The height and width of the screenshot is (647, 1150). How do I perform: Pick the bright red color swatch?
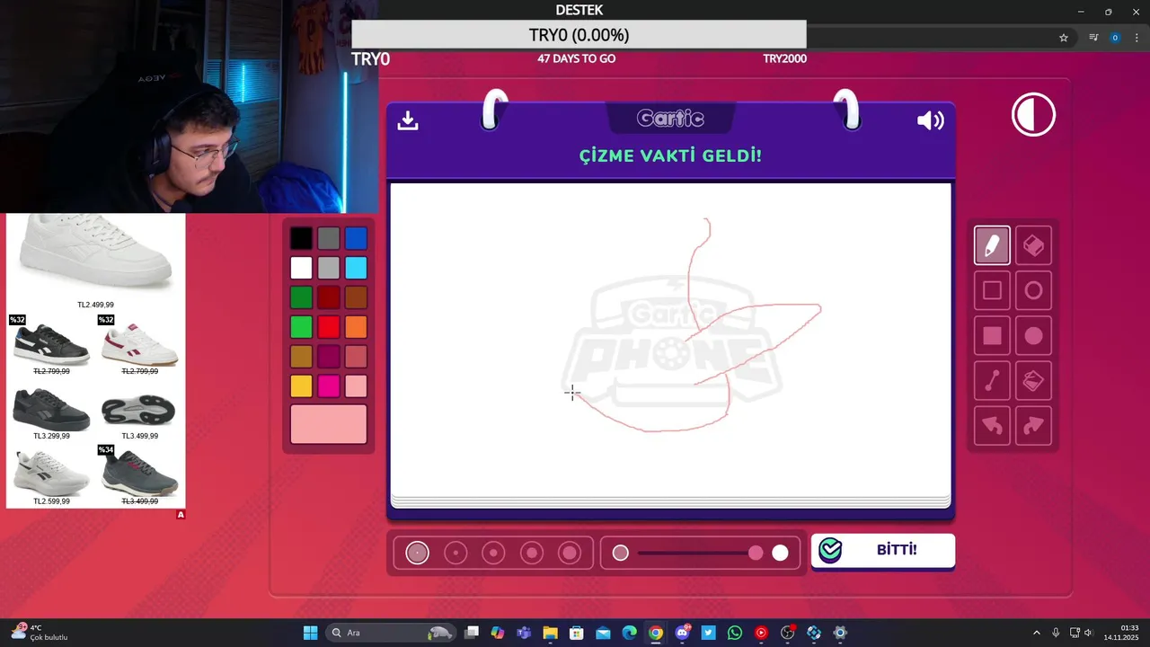329,327
